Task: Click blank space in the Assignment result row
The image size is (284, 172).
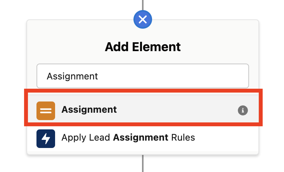Action: pyautogui.click(x=175, y=110)
